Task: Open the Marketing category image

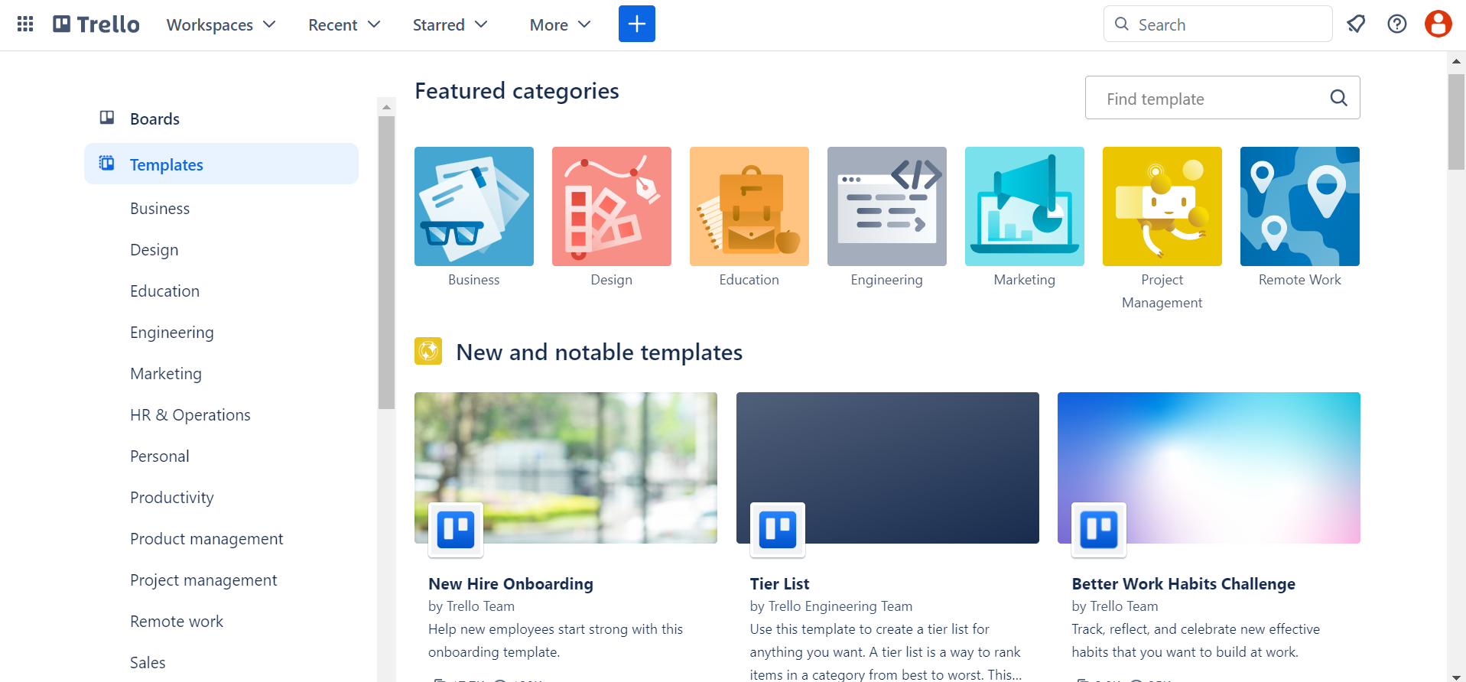Action: pyautogui.click(x=1025, y=206)
